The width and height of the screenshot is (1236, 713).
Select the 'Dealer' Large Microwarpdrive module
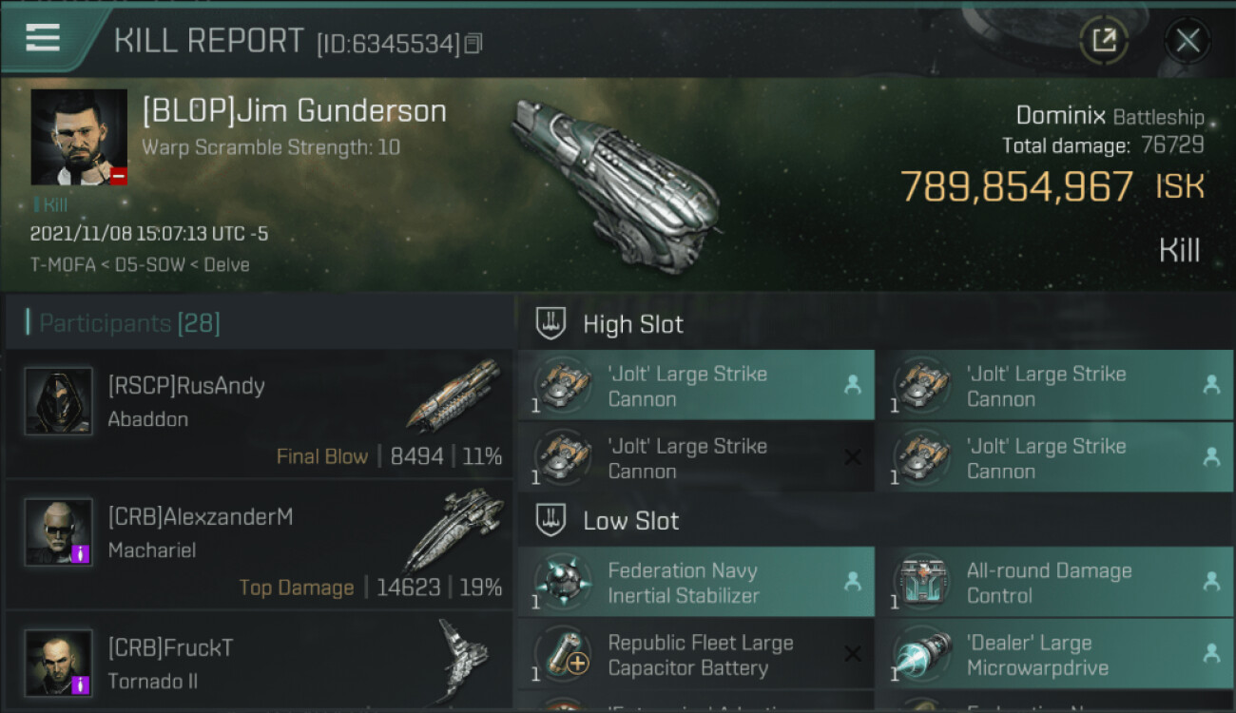tap(1054, 655)
